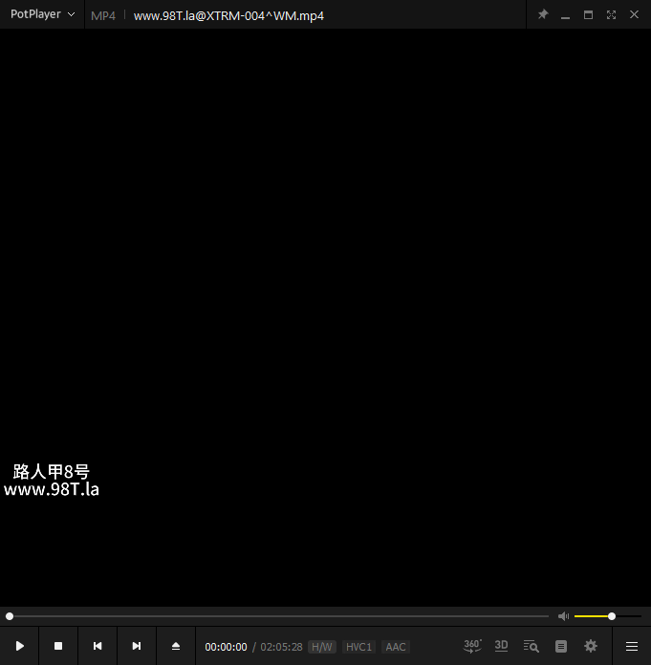This screenshot has height=665, width=651.
Task: Click the HVC1 video codec label
Action: coord(358,647)
